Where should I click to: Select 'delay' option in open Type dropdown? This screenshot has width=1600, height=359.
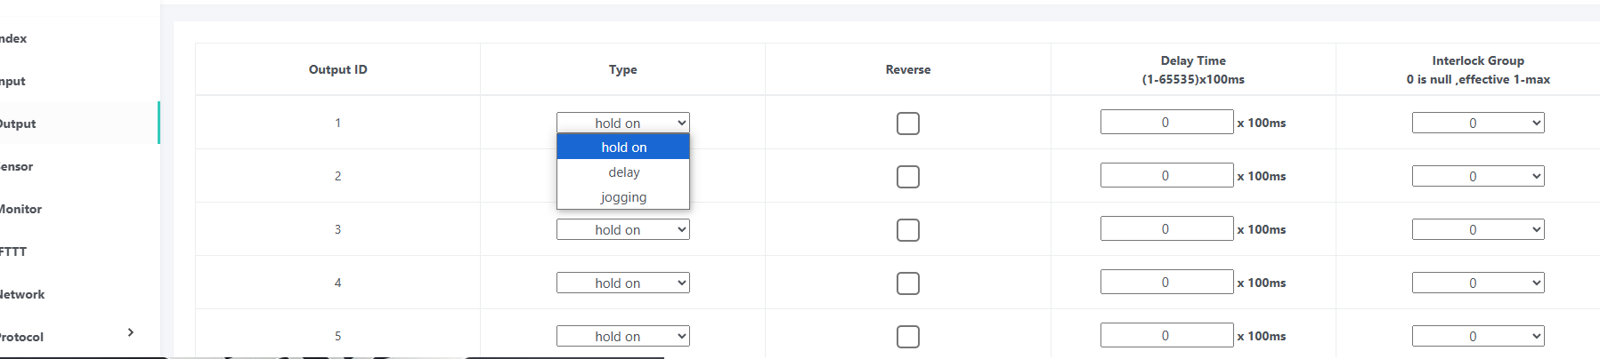[x=623, y=172]
